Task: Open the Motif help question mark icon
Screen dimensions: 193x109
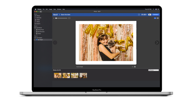Action: (x=139, y=15)
